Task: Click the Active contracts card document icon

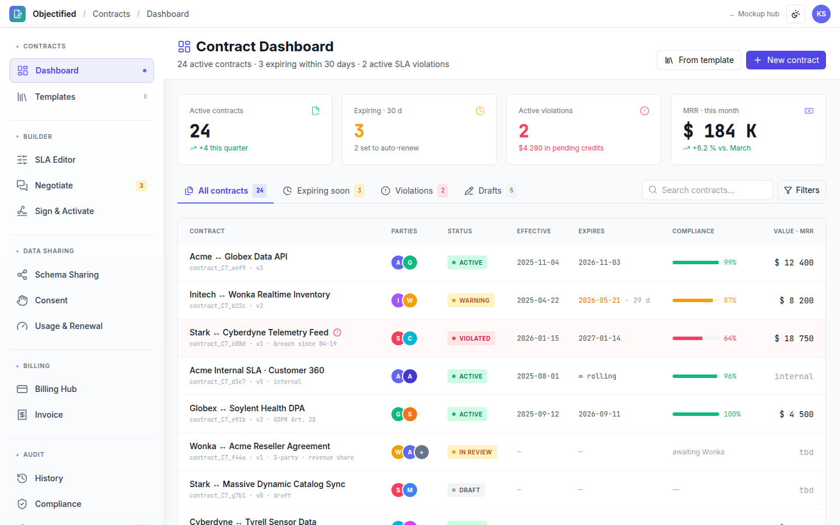Action: pyautogui.click(x=316, y=111)
